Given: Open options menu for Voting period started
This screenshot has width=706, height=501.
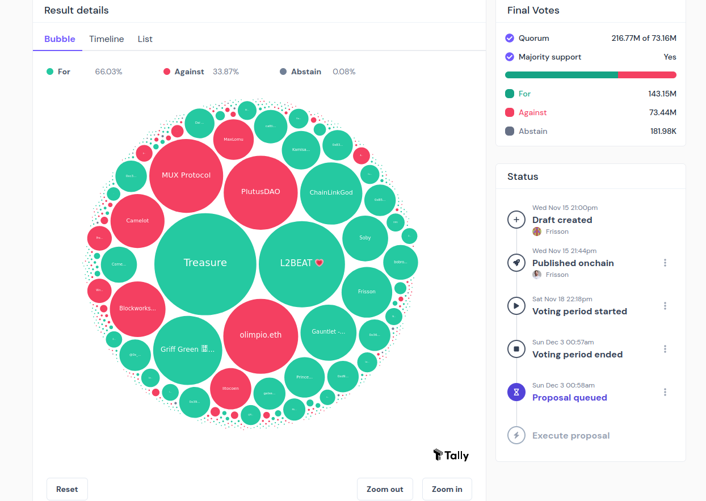Looking at the screenshot, I should [x=665, y=306].
